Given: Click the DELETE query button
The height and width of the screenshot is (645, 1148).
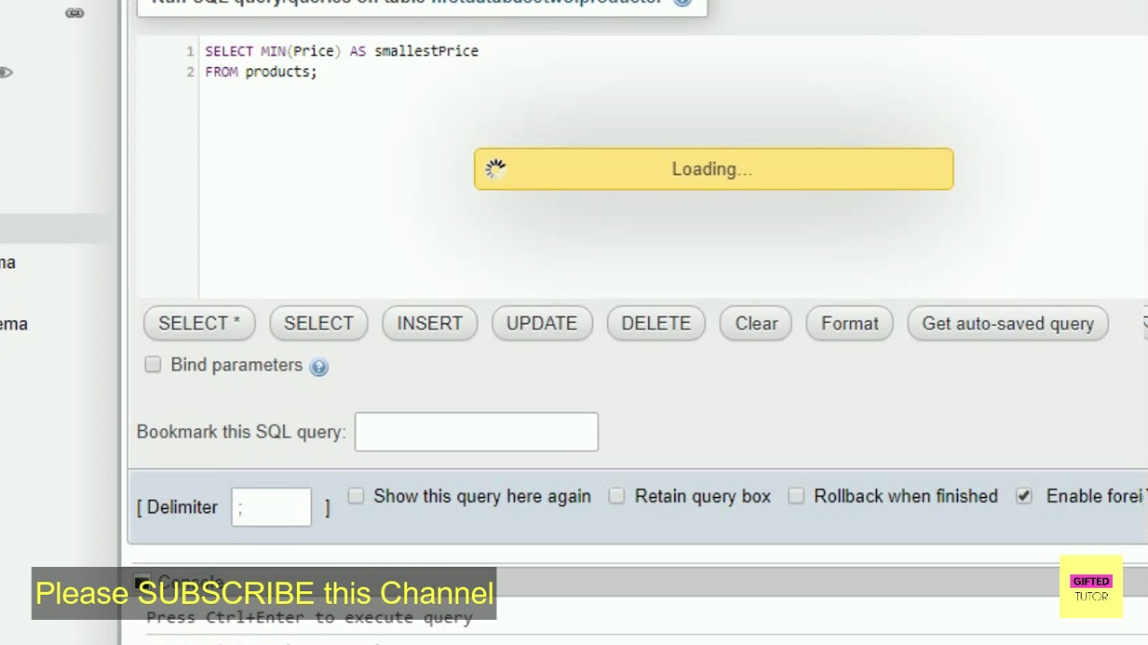Looking at the screenshot, I should (657, 323).
